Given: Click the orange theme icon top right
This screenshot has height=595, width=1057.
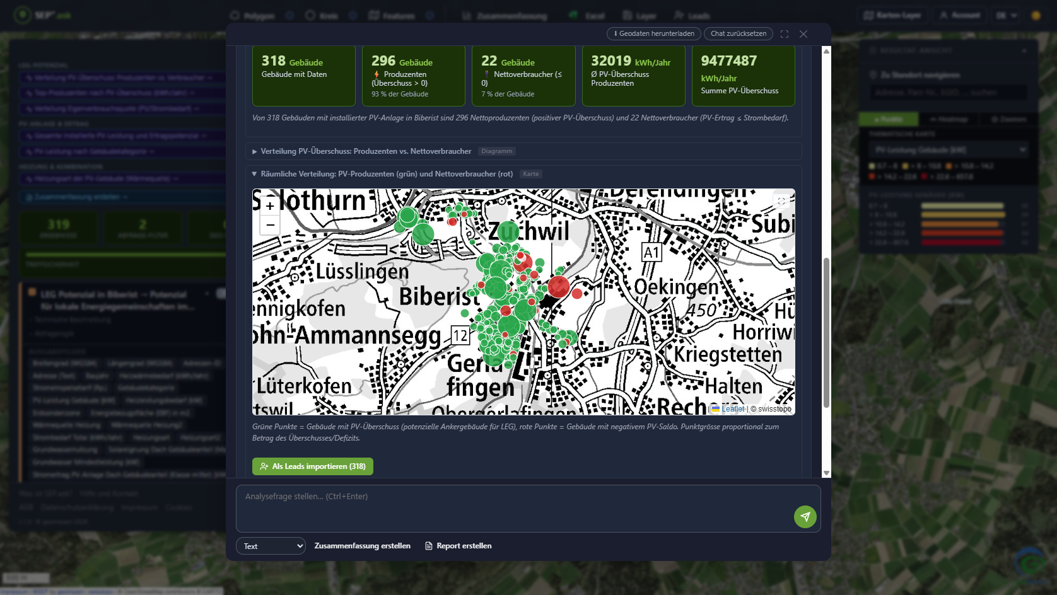Looking at the screenshot, I should click(1036, 15).
